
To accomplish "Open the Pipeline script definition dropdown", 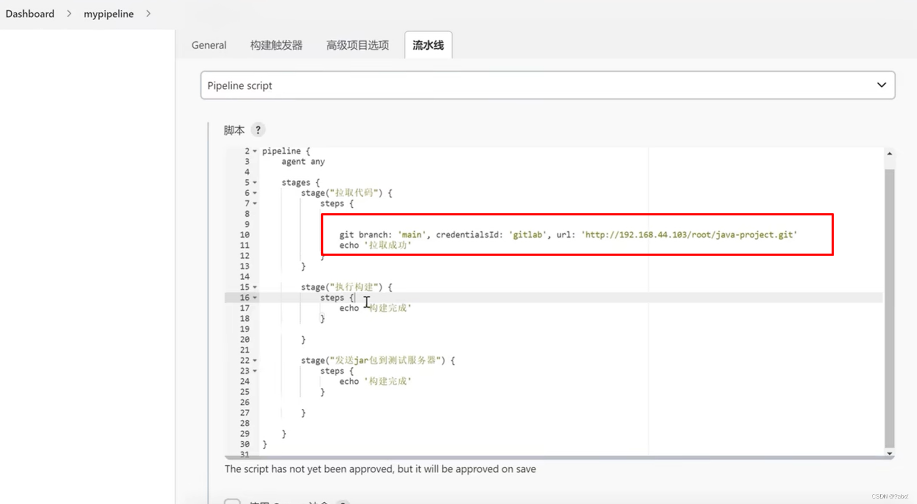I will 547,85.
